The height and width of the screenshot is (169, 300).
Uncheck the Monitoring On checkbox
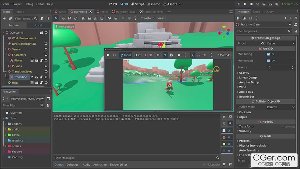click(268, 54)
